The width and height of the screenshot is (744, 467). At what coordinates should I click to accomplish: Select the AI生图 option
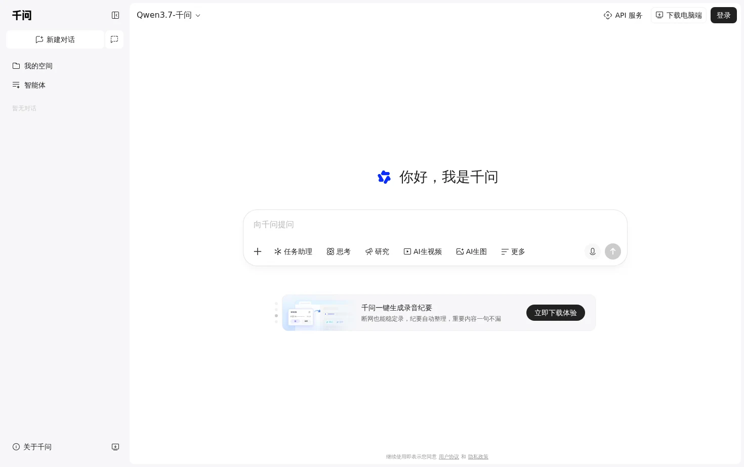pyautogui.click(x=472, y=251)
